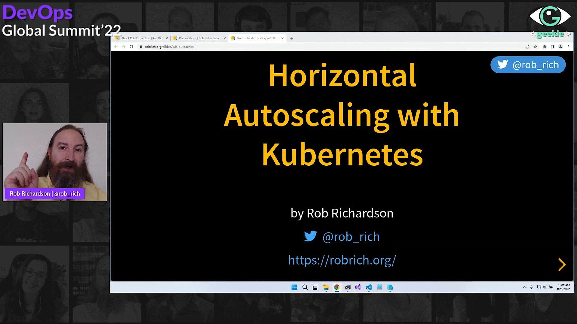
Task: Toggle the Chrome side panel
Action: 552,47
